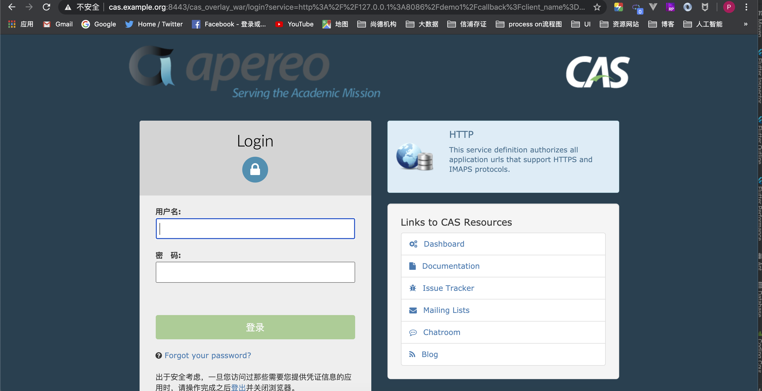
Task: Click the not-secure warning triangle icon
Action: 68,7
